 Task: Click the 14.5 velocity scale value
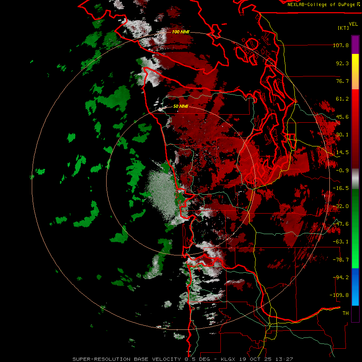[342, 152]
